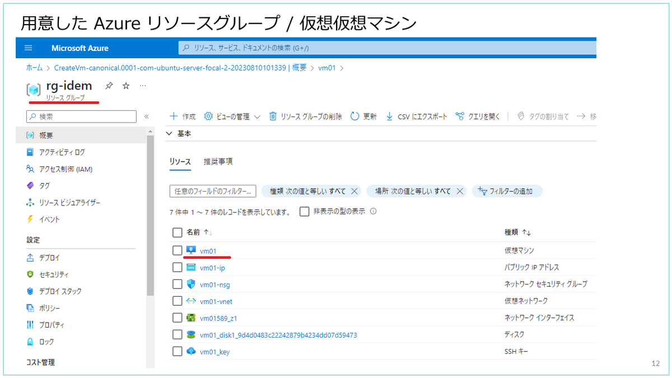
Task: Sort resources by 名前 column
Action: [199, 232]
